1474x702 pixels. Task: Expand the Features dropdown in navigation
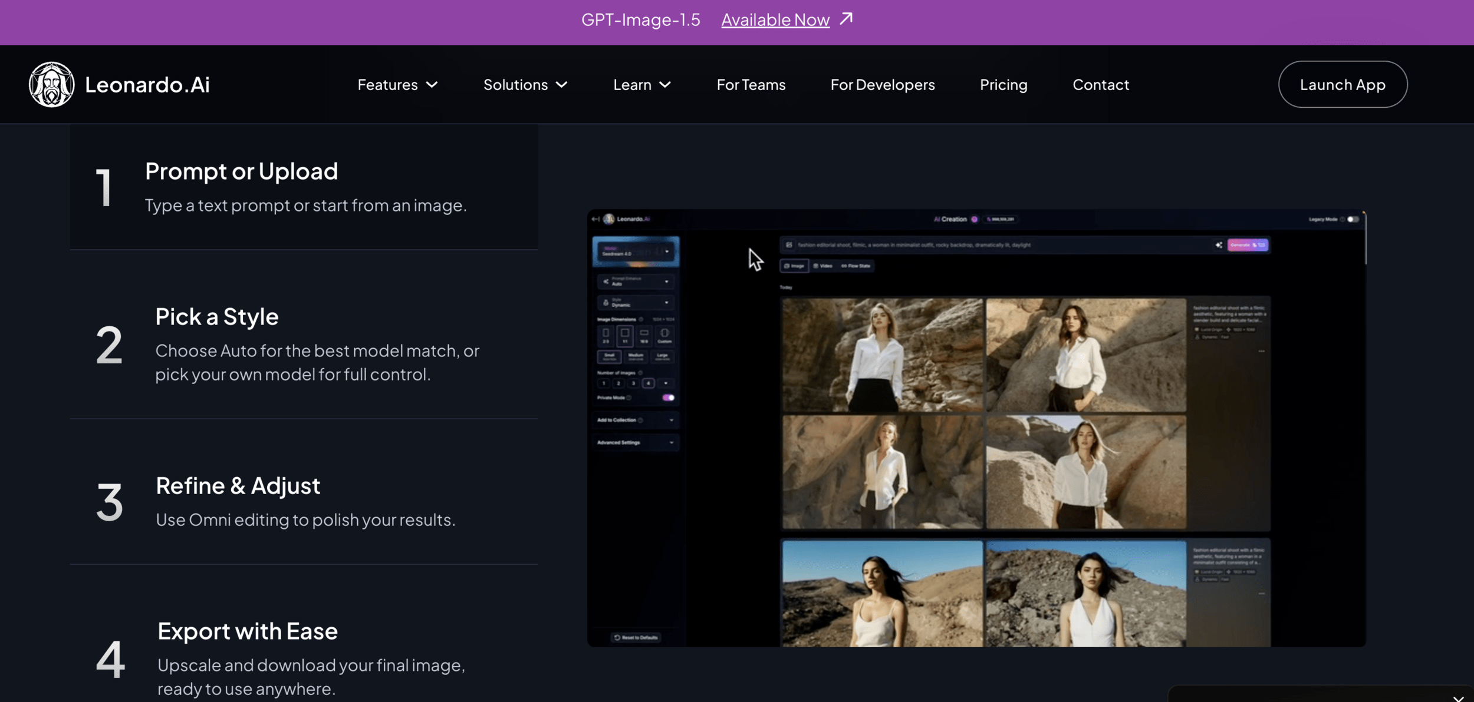click(397, 84)
